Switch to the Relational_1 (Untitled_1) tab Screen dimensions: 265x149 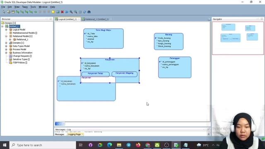point(96,19)
